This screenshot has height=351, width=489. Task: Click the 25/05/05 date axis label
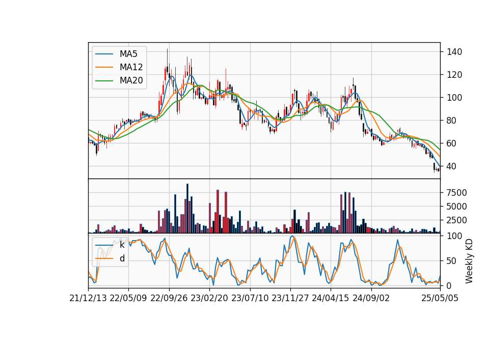[x=440, y=299]
